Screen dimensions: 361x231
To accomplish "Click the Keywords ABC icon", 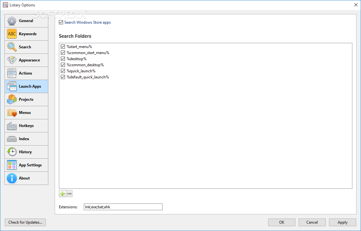I will point(12,34).
